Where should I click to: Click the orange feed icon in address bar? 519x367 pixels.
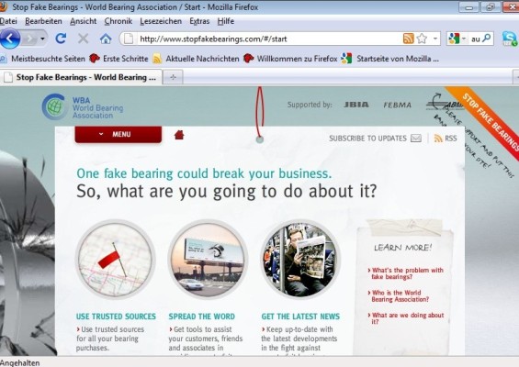click(409, 39)
